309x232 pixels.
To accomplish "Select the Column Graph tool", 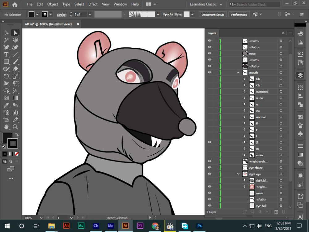I will 15,112.
